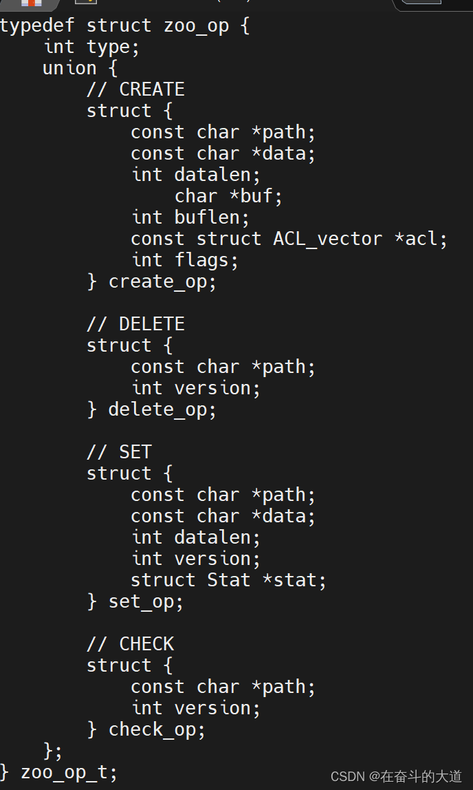
Task: Click the partial tab icon at top
Action: 85,1
